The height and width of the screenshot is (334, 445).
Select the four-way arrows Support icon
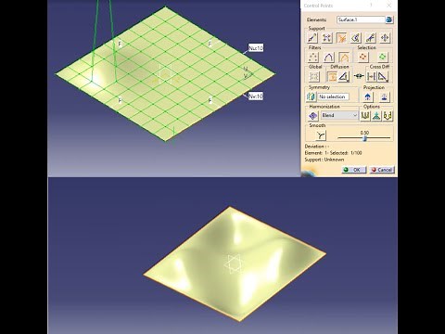point(385,38)
